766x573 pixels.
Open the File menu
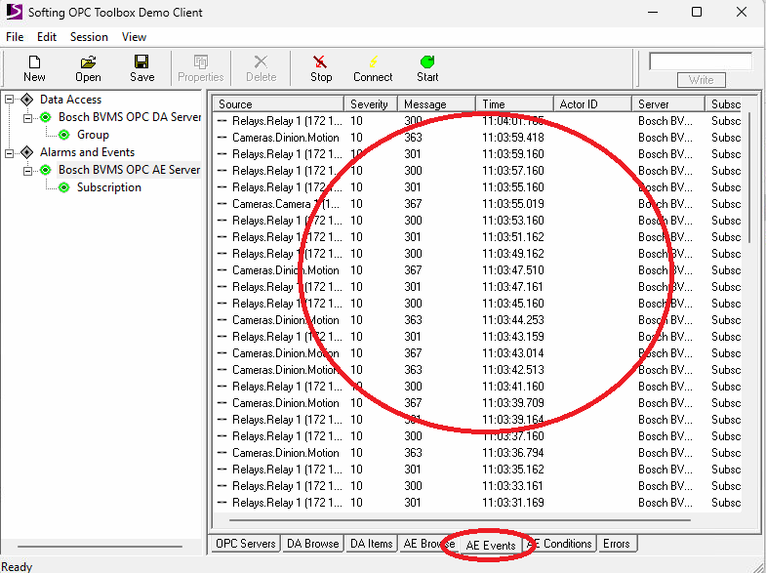15,37
